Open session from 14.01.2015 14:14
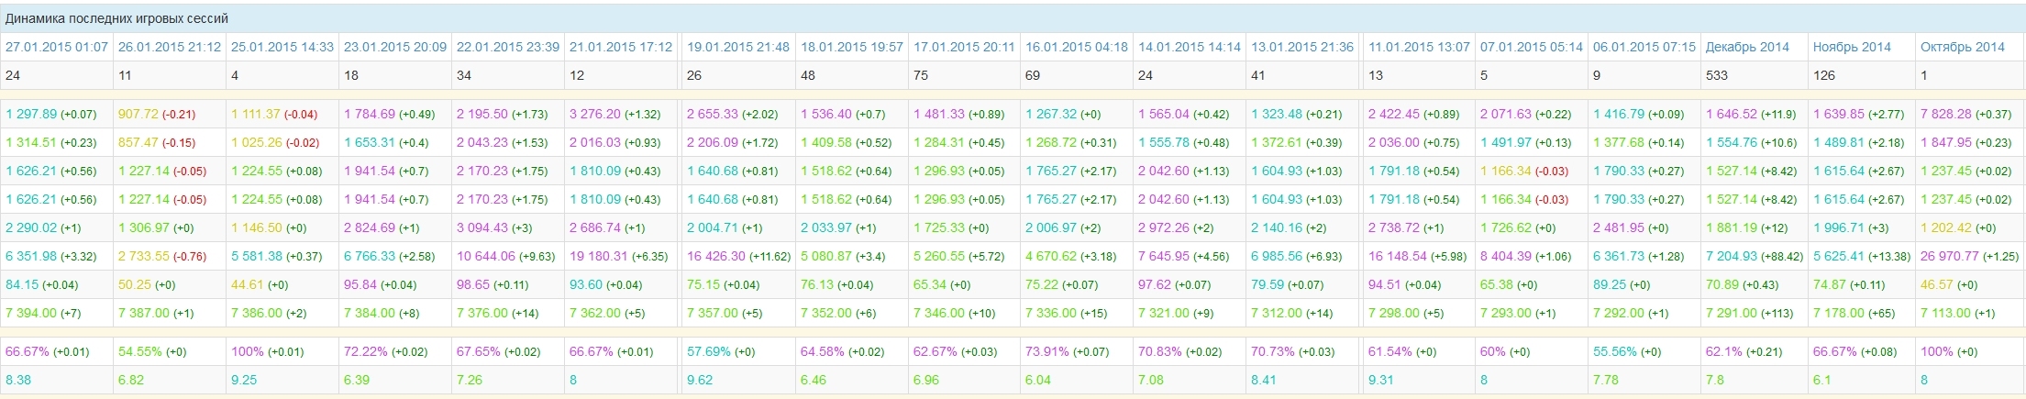Screen dimensions: 2026x399 point(1190,47)
